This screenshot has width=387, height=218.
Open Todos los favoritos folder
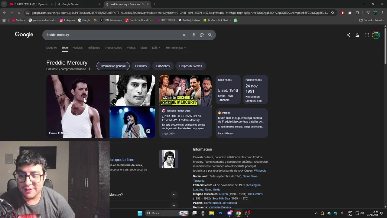[372, 20]
